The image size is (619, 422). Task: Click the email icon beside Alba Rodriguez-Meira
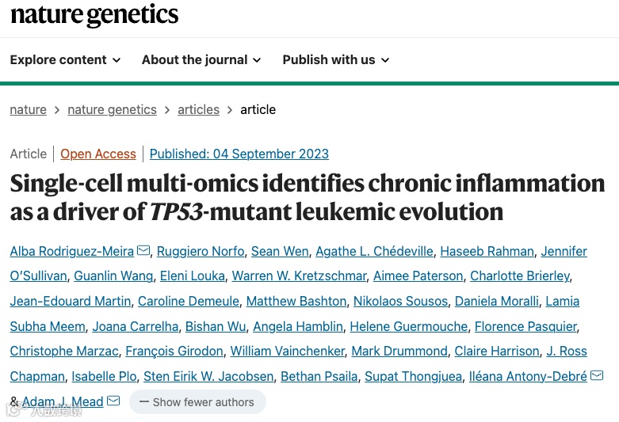(143, 251)
